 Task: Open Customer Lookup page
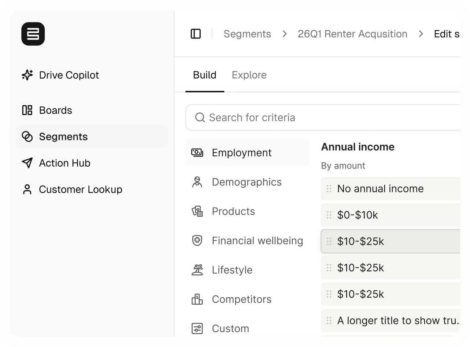[80, 189]
